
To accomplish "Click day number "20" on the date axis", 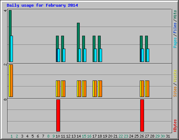I will (x=110, y=136).
